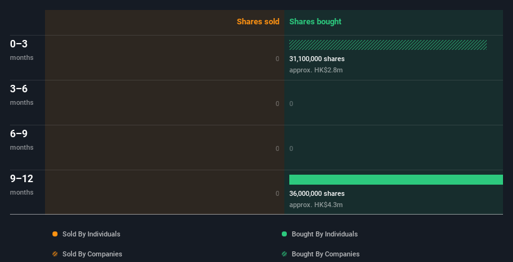The image size is (513, 262).
Task: Click the striped Bought By Companies legend icon
Action: coord(284,254)
